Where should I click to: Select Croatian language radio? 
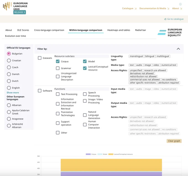pyautogui.click(x=9, y=61)
